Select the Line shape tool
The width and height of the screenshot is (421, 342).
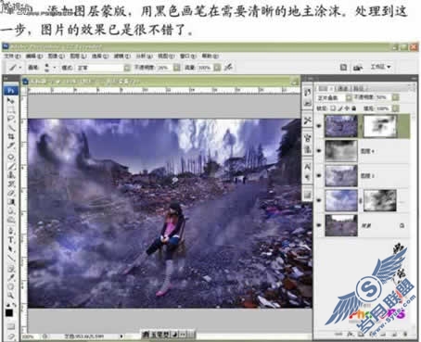coord(10,258)
